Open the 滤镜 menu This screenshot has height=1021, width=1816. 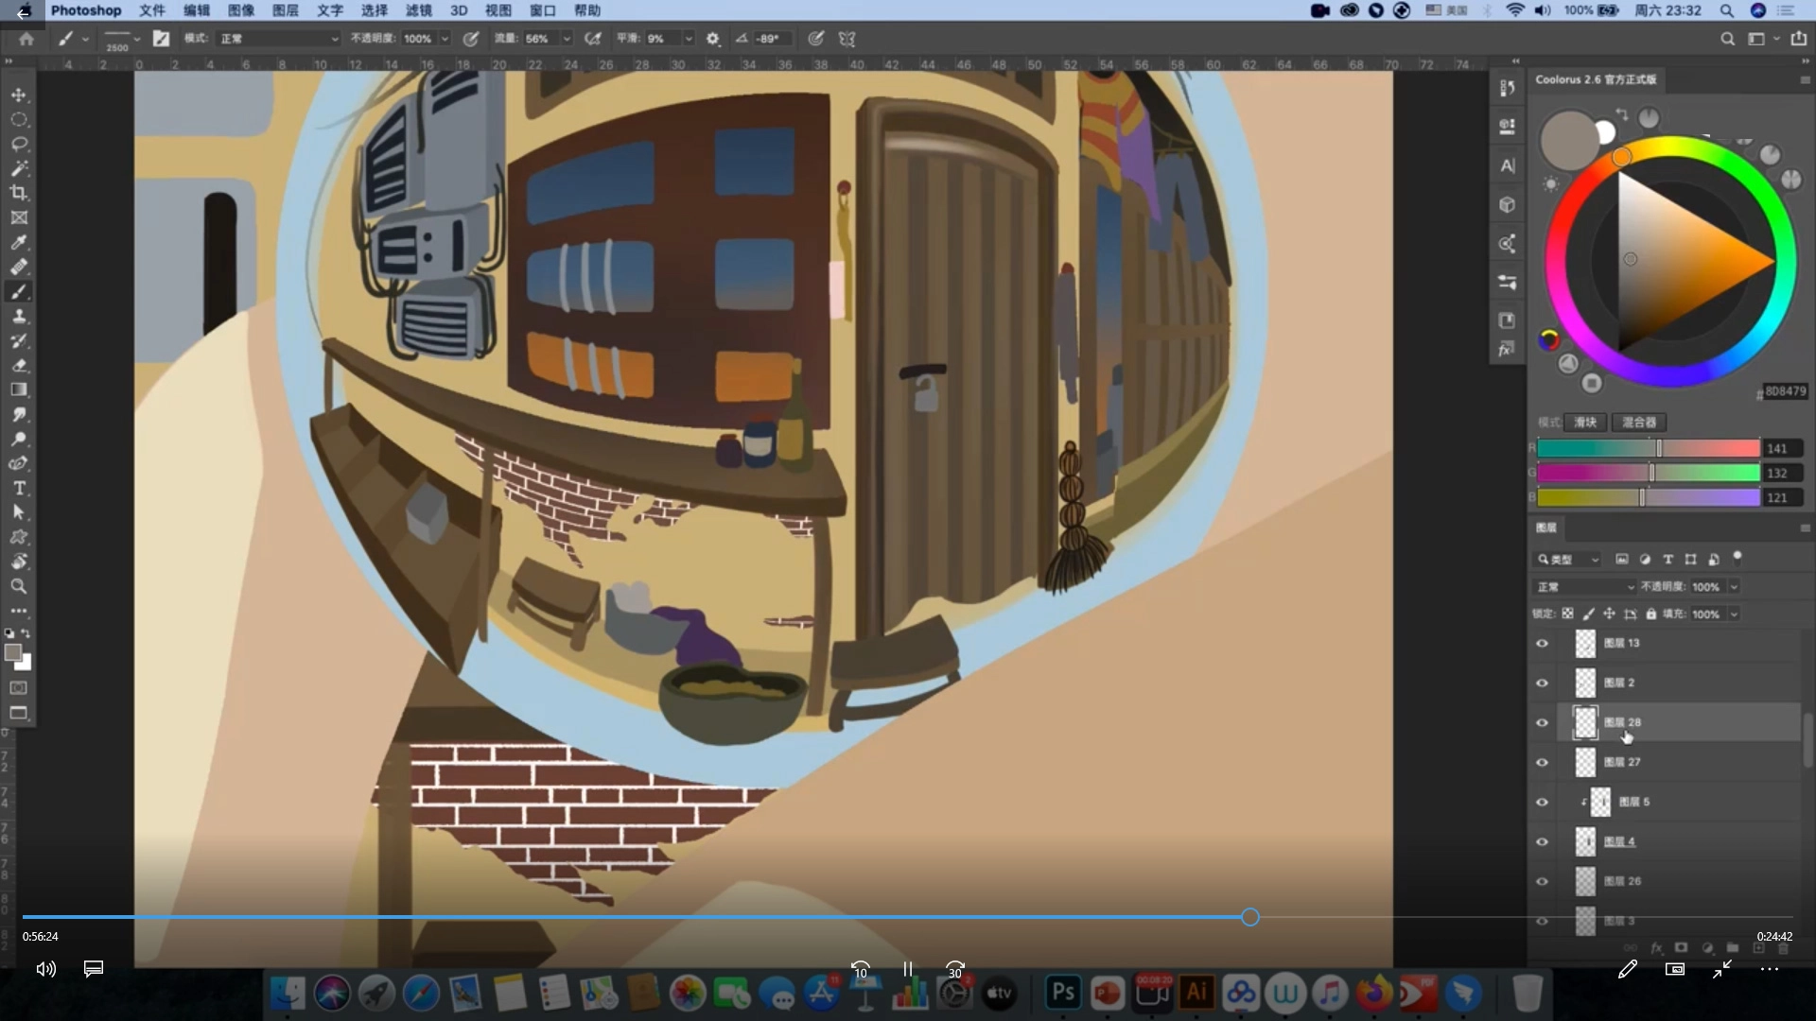pos(418,10)
